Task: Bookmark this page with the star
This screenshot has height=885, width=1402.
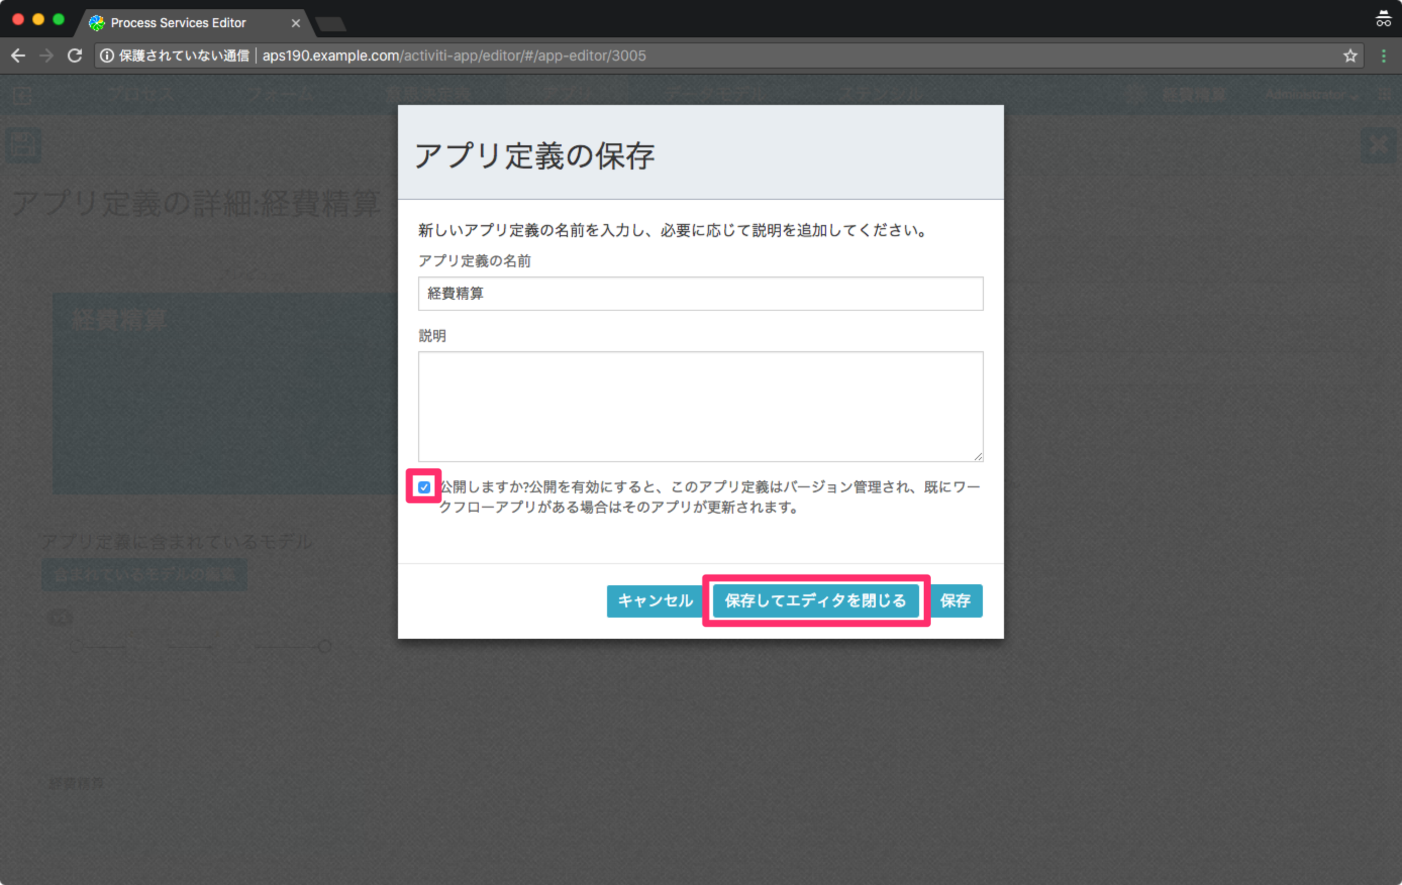Action: [1350, 56]
